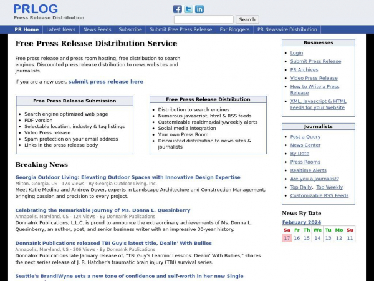The height and width of the screenshot is (281, 374).
Task: Open Dealin' With Bullies news headline
Action: coord(113,243)
